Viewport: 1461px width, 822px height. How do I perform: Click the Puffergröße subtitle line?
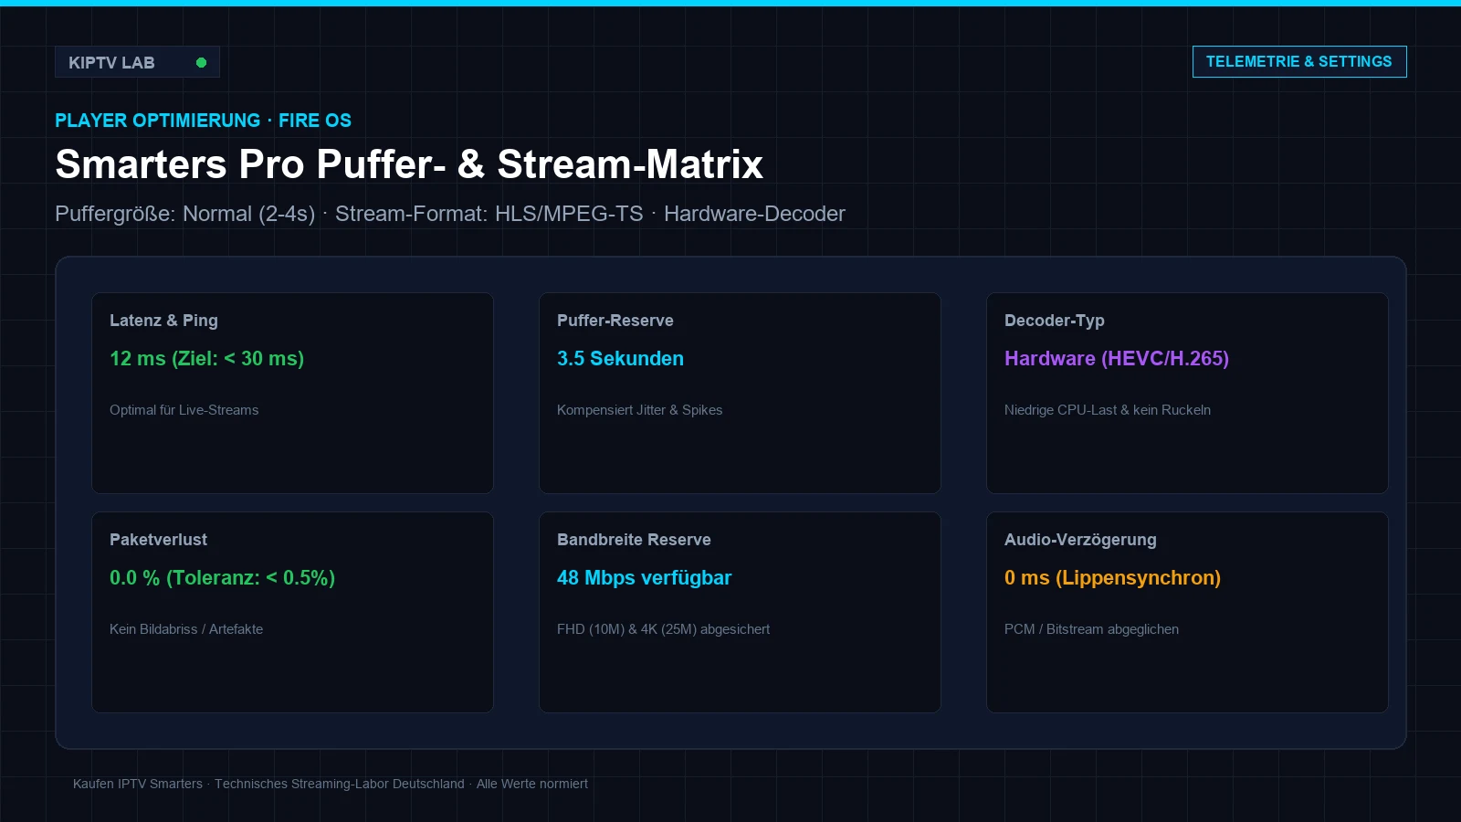point(450,214)
